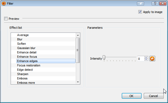Screen dimensions: 168x103
Task: Click effect list scroll down arrow
Action: pos(78,82)
